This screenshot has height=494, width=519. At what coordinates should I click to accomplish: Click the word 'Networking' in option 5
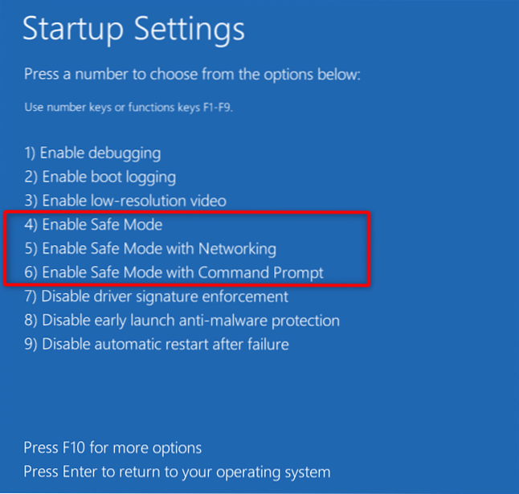(x=237, y=249)
